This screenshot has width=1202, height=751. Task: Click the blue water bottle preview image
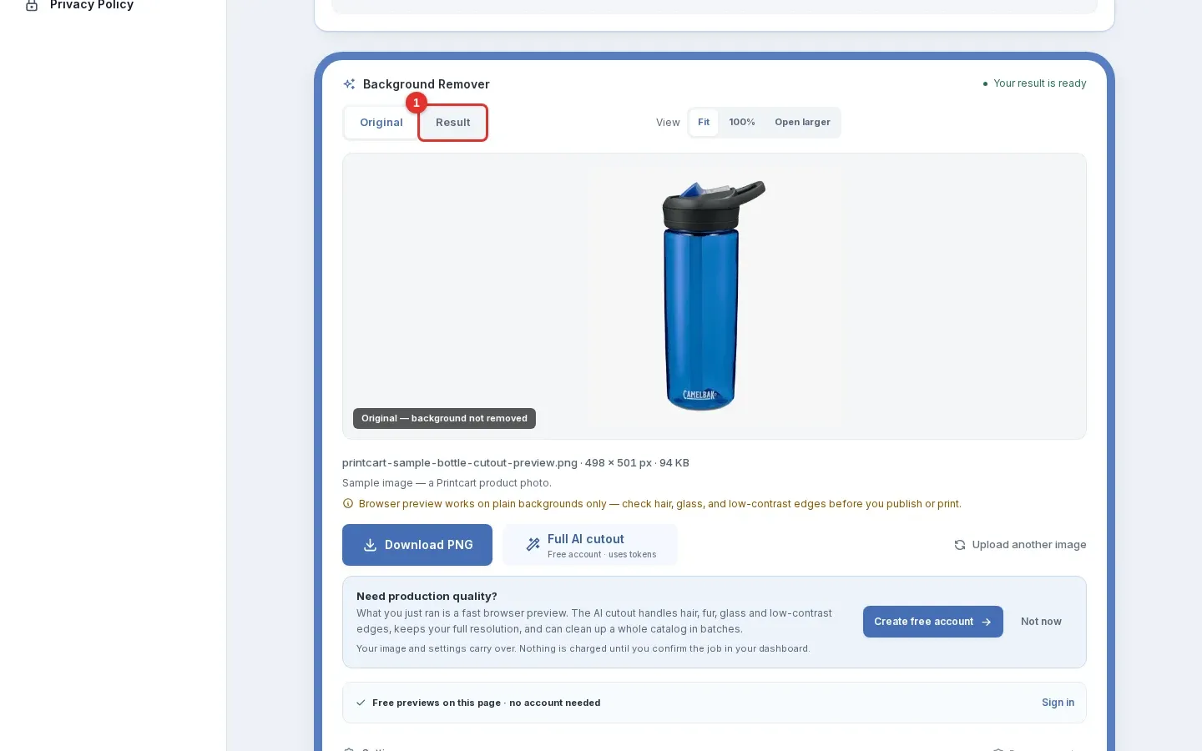[x=714, y=295]
